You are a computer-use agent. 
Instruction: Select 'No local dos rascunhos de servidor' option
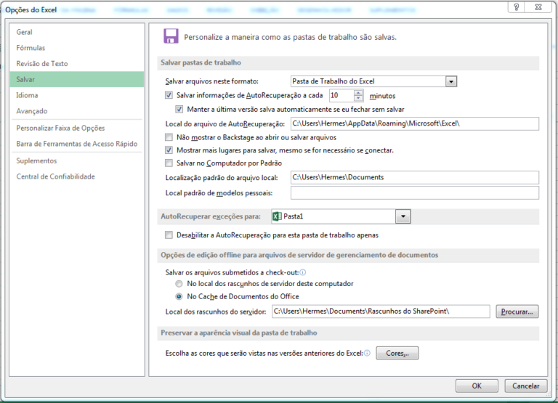click(x=179, y=284)
